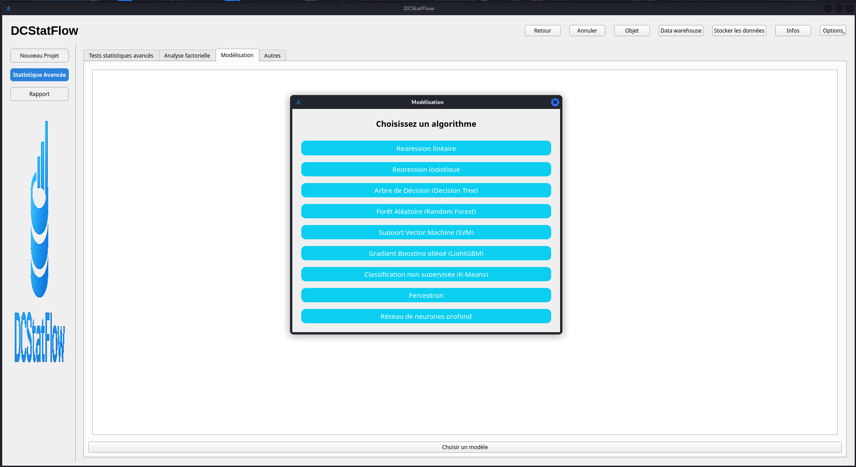Screen dimensions: 856x467
Task: Select the Autres tab
Action: point(272,55)
